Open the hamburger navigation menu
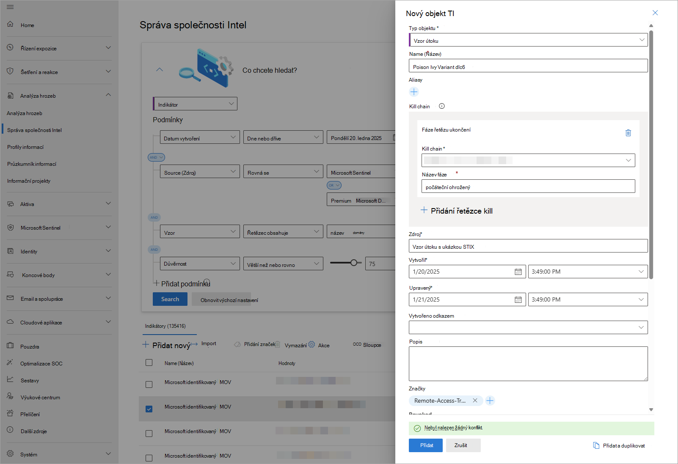The image size is (678, 464). (x=10, y=7)
